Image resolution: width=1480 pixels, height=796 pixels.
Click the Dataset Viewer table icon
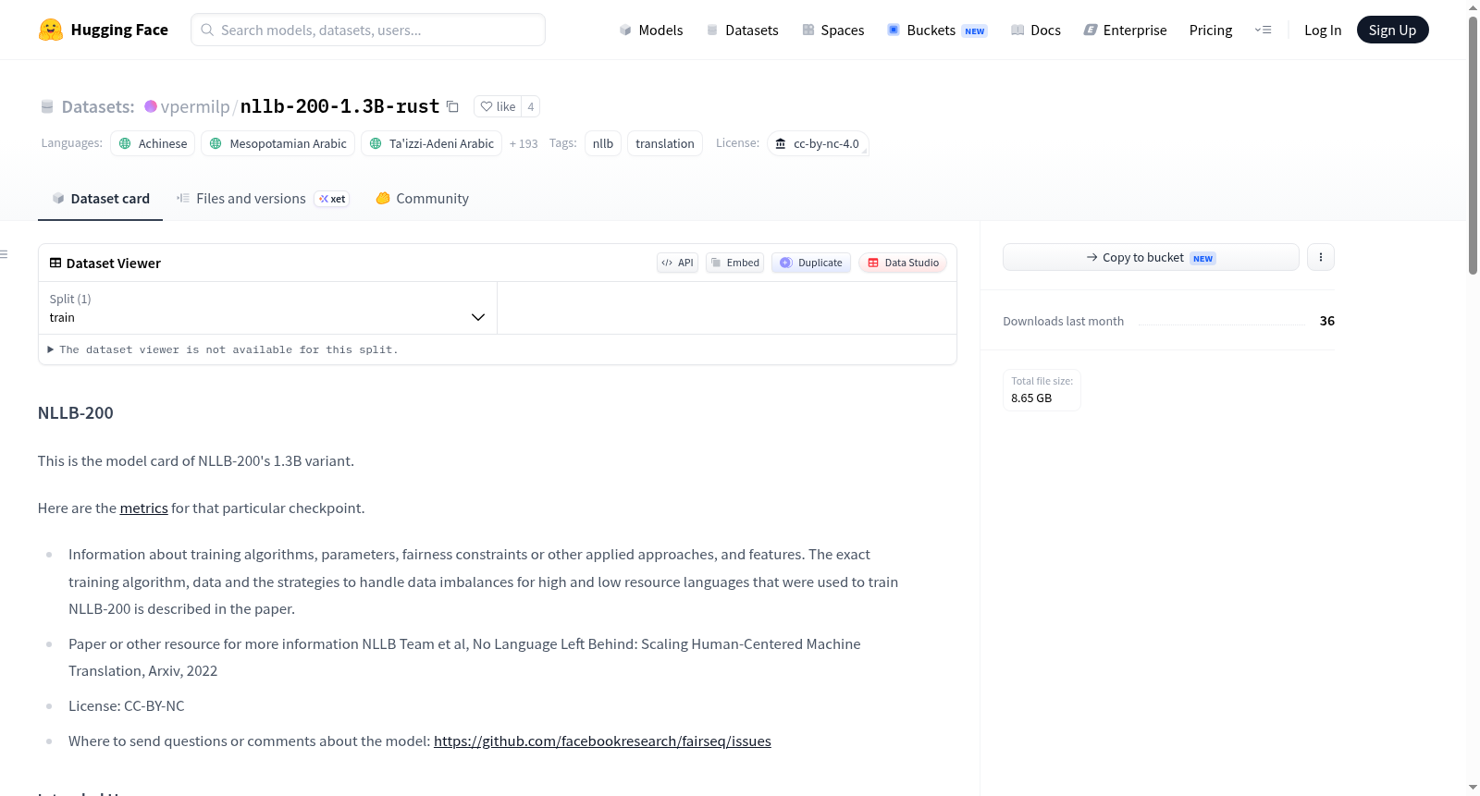[x=55, y=263]
